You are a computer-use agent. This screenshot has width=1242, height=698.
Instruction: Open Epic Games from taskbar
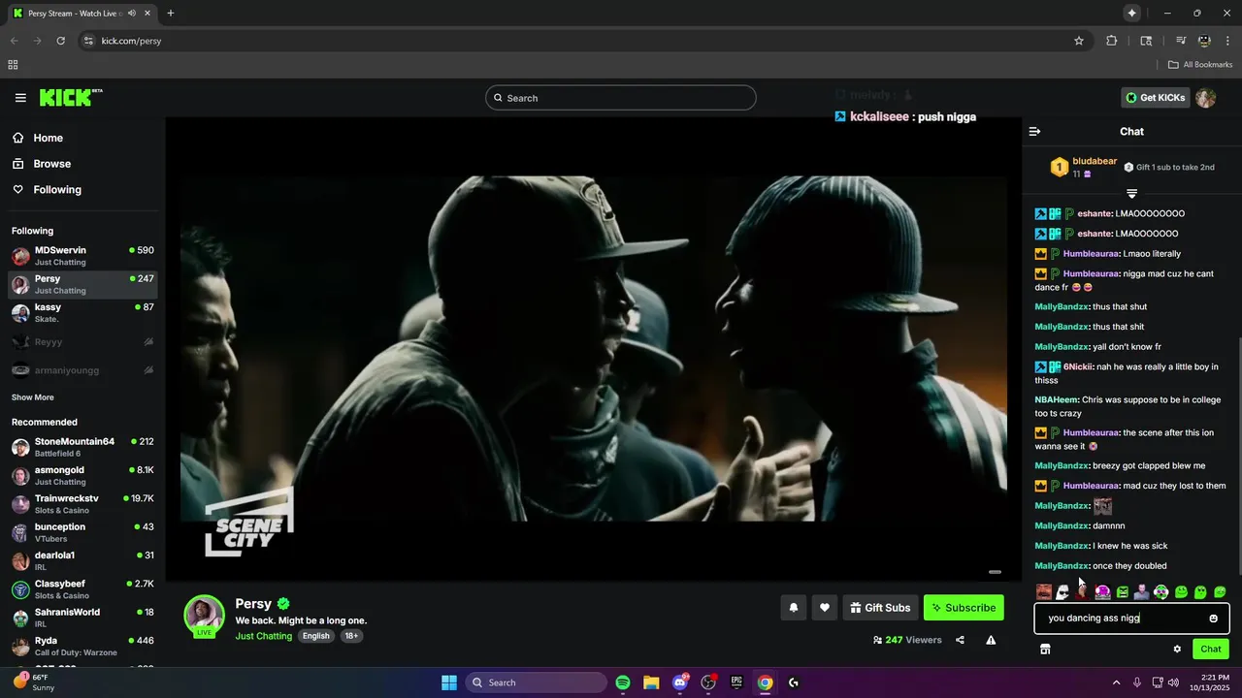coord(736,682)
